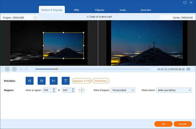Viewport: 196px width, 129px height.
Task: Click the crop box bottom-left corner handle
Action: 43,58
